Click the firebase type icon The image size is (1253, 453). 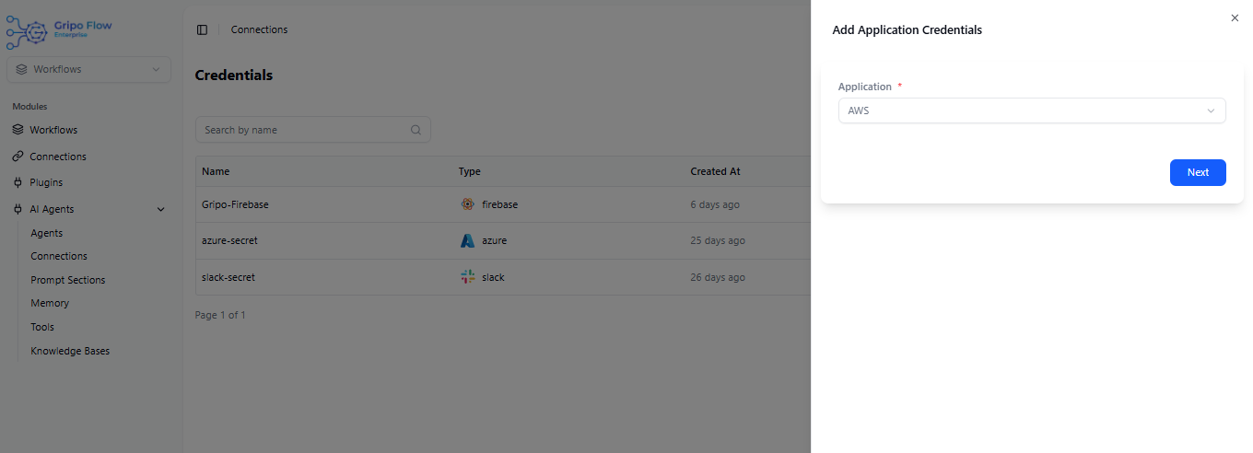tap(467, 204)
